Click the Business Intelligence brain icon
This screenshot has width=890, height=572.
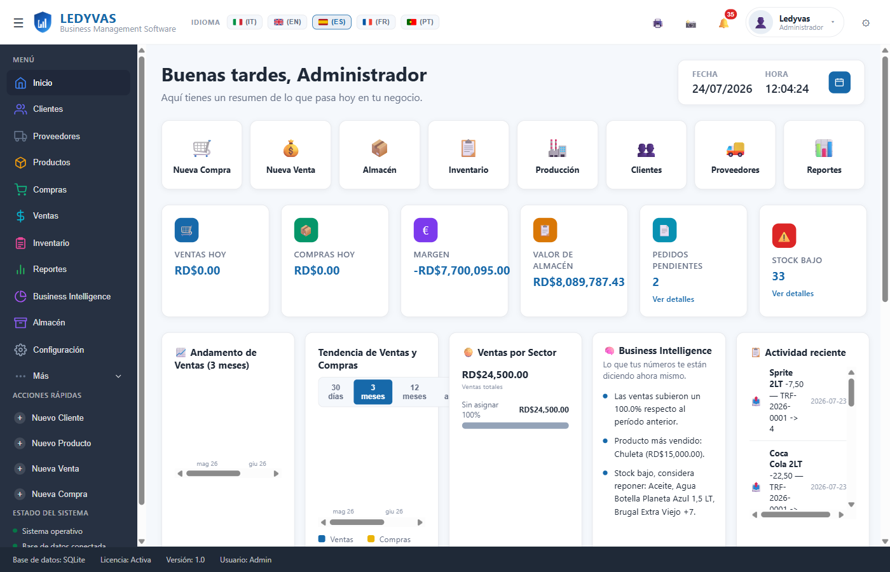(609, 351)
